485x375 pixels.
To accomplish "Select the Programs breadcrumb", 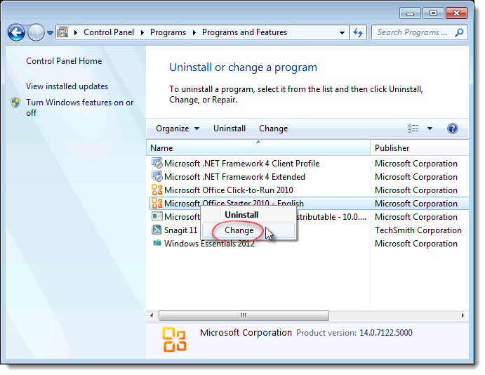I will coord(168,32).
